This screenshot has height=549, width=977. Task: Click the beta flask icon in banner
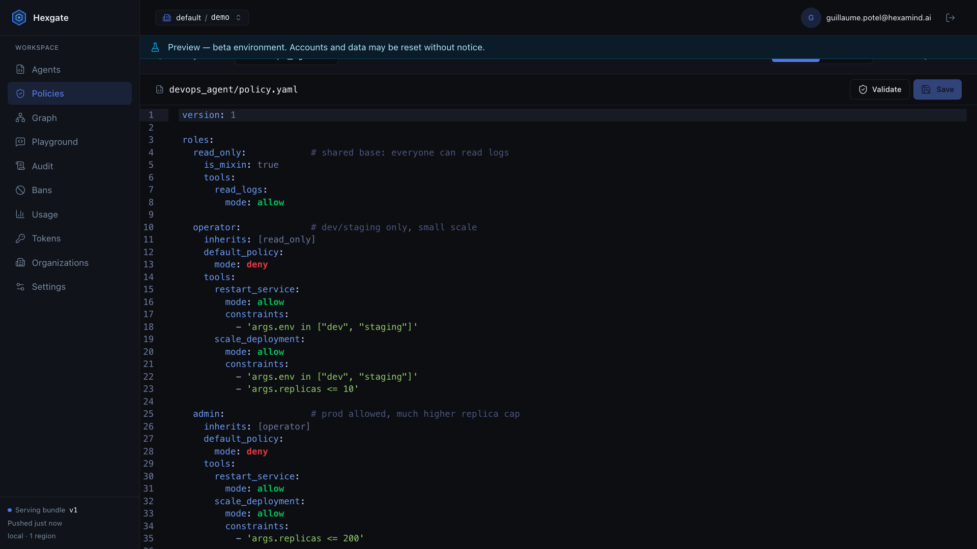pyautogui.click(x=155, y=47)
